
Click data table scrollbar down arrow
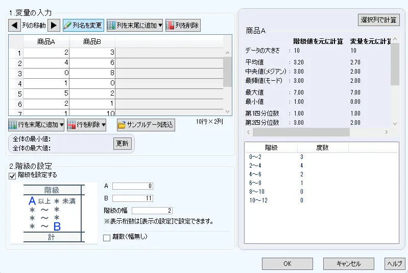227,111
